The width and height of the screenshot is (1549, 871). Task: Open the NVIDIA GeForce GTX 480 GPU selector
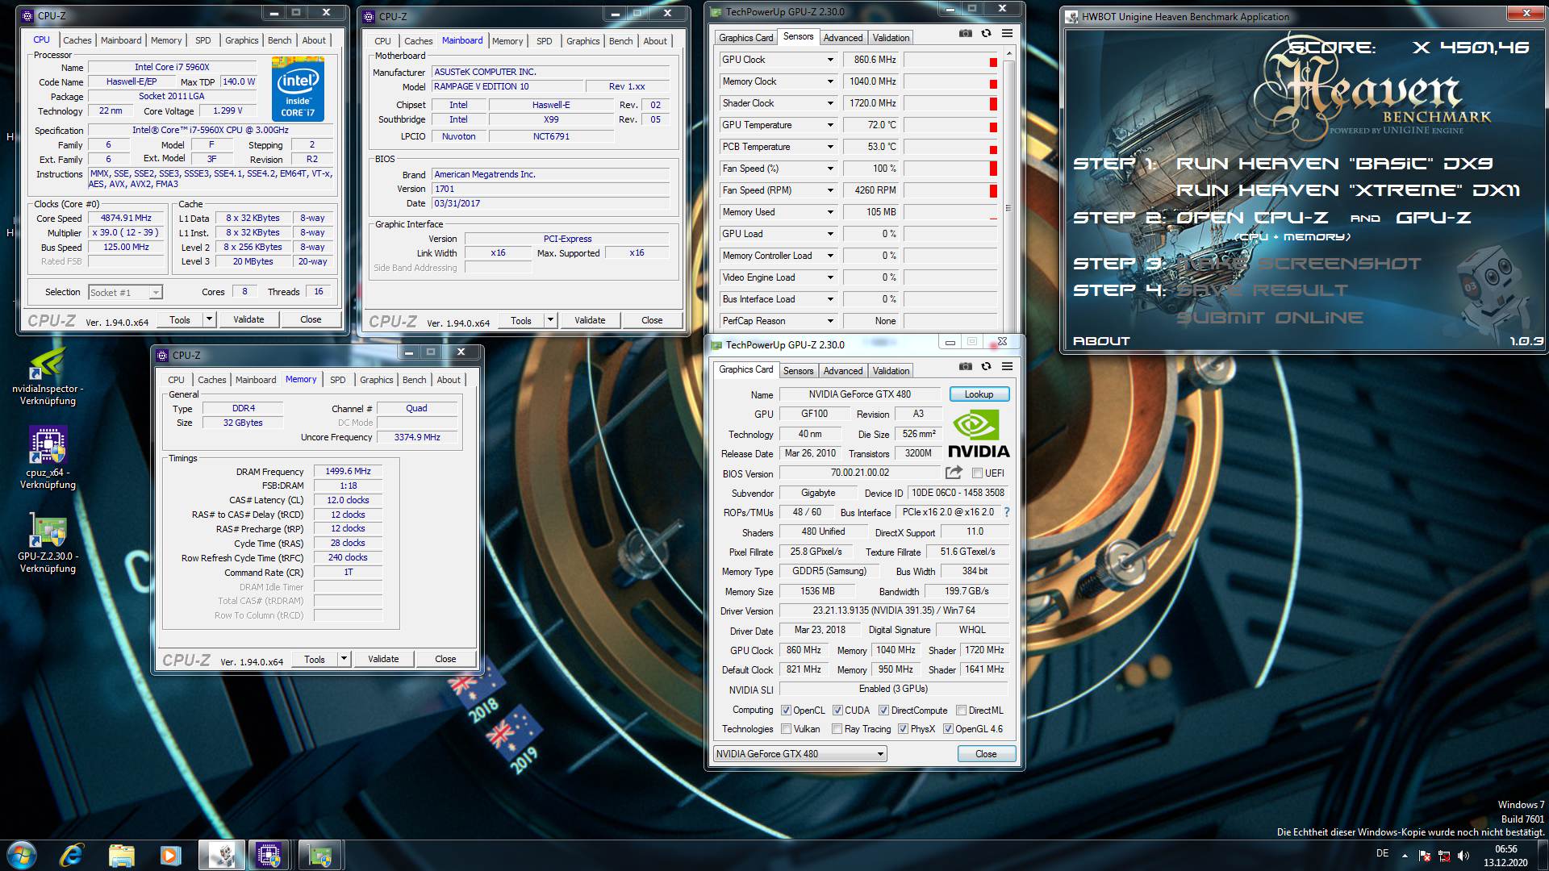coord(800,754)
